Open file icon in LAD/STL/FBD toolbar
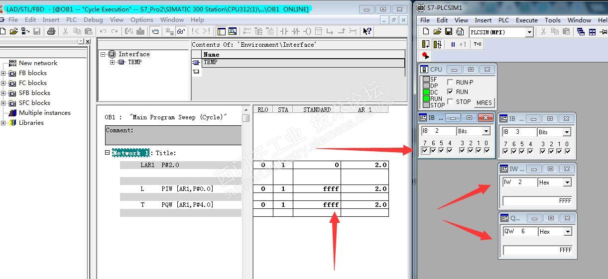 tap(13, 31)
